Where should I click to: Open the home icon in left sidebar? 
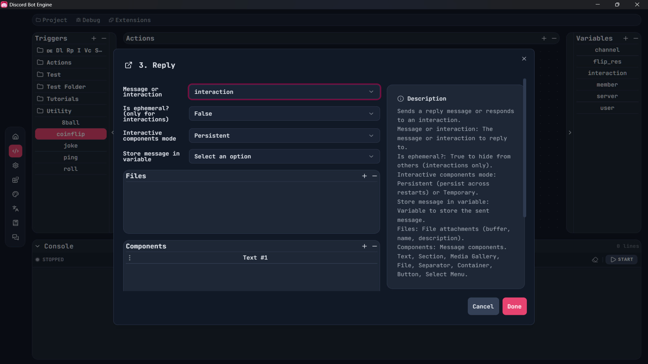(x=16, y=136)
